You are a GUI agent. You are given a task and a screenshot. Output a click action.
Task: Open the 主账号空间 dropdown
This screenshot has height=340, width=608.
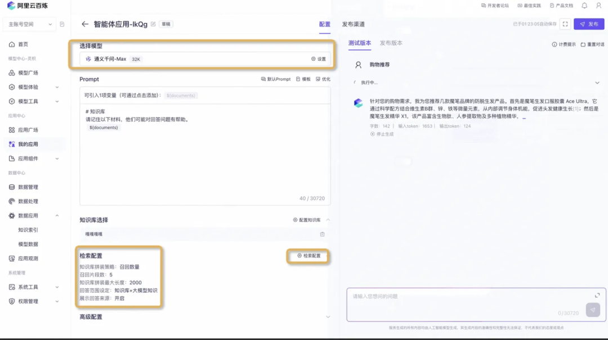28,24
